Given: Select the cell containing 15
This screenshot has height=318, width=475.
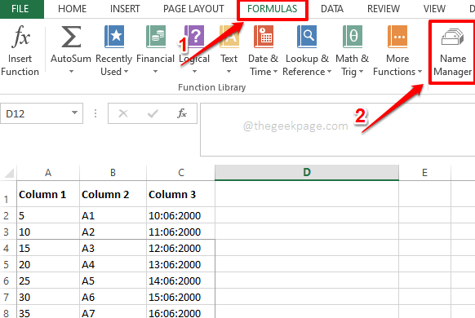Looking at the screenshot, I should coord(48,248).
